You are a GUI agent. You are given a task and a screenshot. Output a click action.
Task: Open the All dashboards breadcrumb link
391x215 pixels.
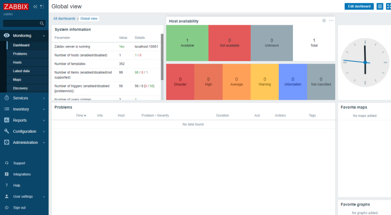(x=64, y=18)
